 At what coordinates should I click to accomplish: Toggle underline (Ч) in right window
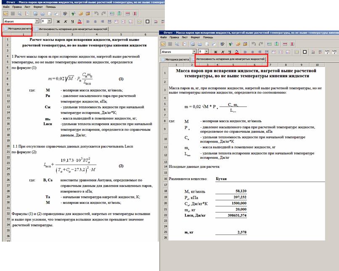pyautogui.click(x=230, y=51)
